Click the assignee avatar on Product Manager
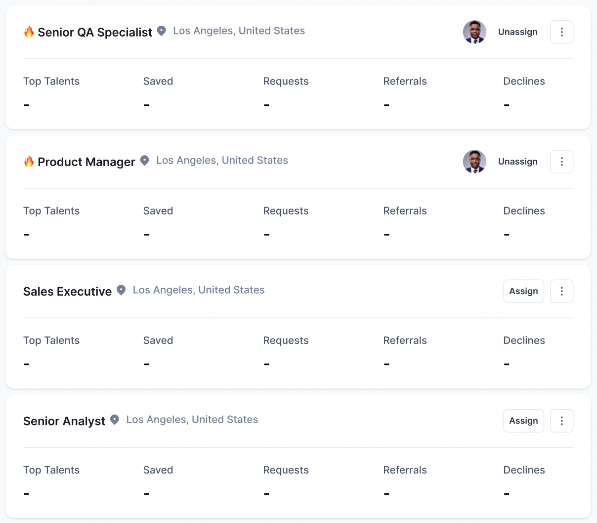This screenshot has height=523, width=597. (474, 162)
